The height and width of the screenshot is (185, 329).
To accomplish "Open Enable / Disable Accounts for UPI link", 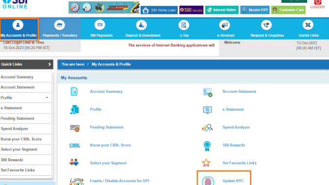I will pos(119,181).
